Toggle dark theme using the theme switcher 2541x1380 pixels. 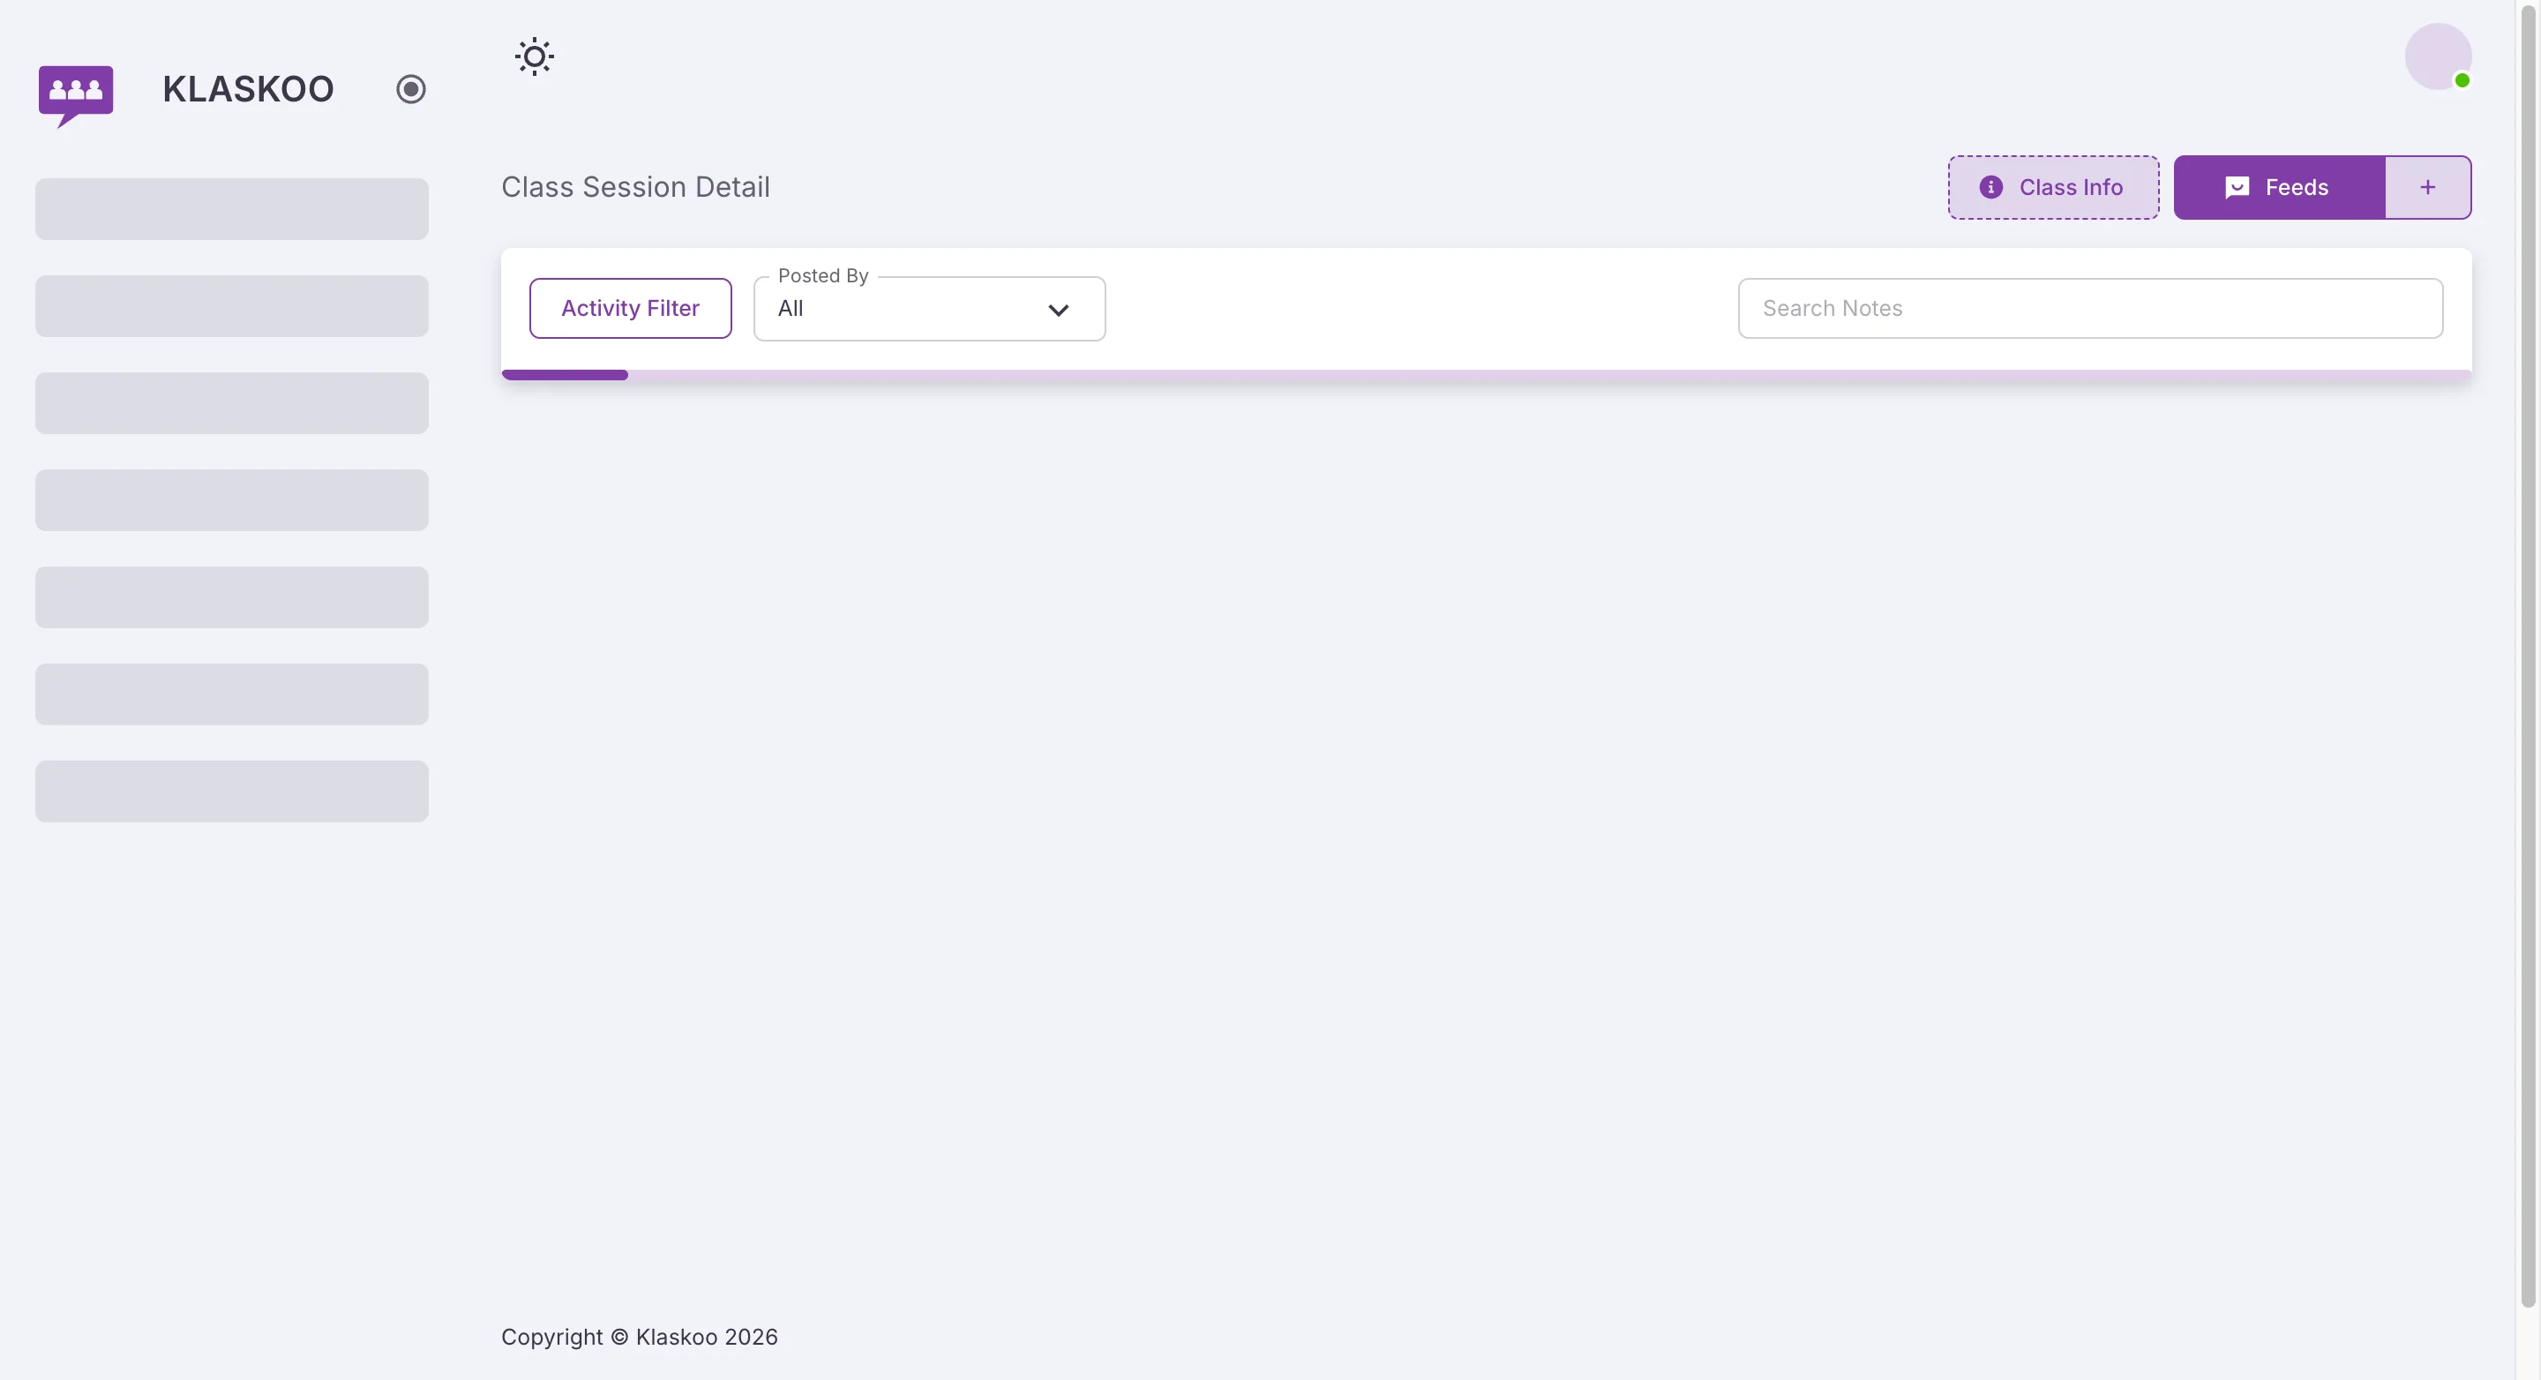coord(534,56)
